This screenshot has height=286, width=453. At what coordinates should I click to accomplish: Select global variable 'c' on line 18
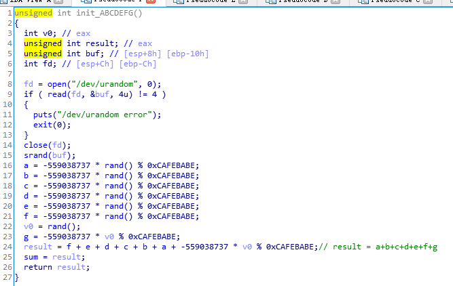pyautogui.click(x=26, y=186)
